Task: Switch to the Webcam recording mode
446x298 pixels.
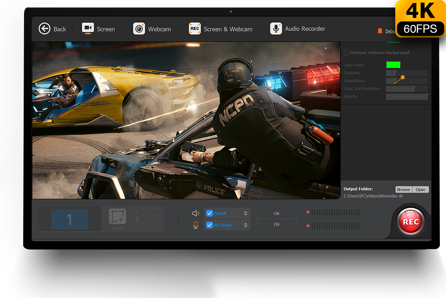Action: (x=152, y=29)
